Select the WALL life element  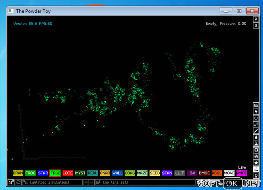tap(117, 173)
